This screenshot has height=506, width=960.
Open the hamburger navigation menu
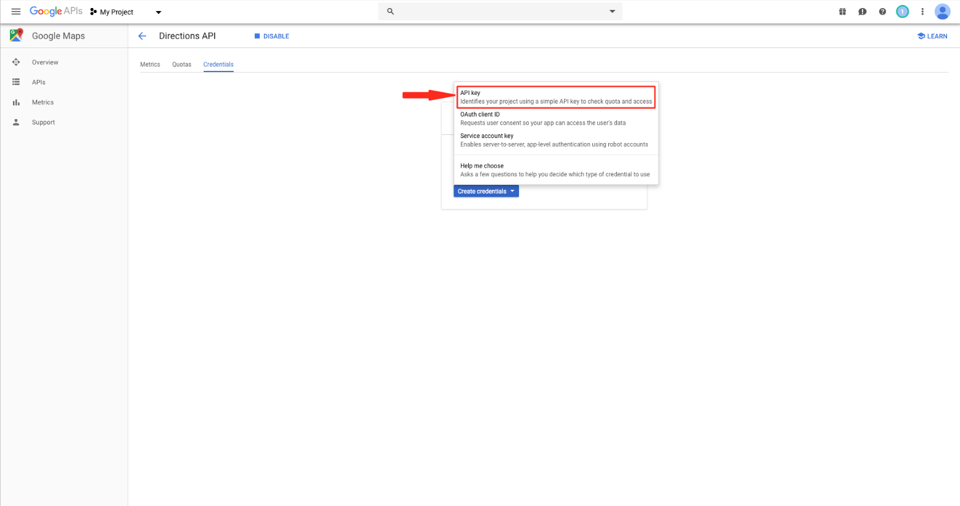pyautogui.click(x=16, y=12)
